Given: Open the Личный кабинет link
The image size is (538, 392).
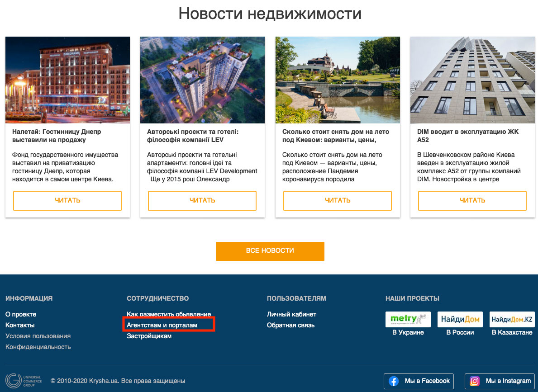Looking at the screenshot, I should click(x=292, y=315).
